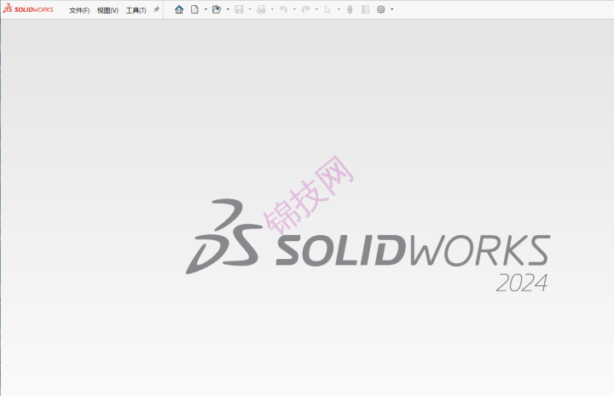This screenshot has height=396, width=614.
Task: Expand the Undo dropdown arrow
Action: tap(294, 9)
